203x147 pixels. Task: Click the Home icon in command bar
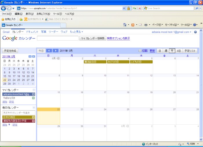[125, 25]
